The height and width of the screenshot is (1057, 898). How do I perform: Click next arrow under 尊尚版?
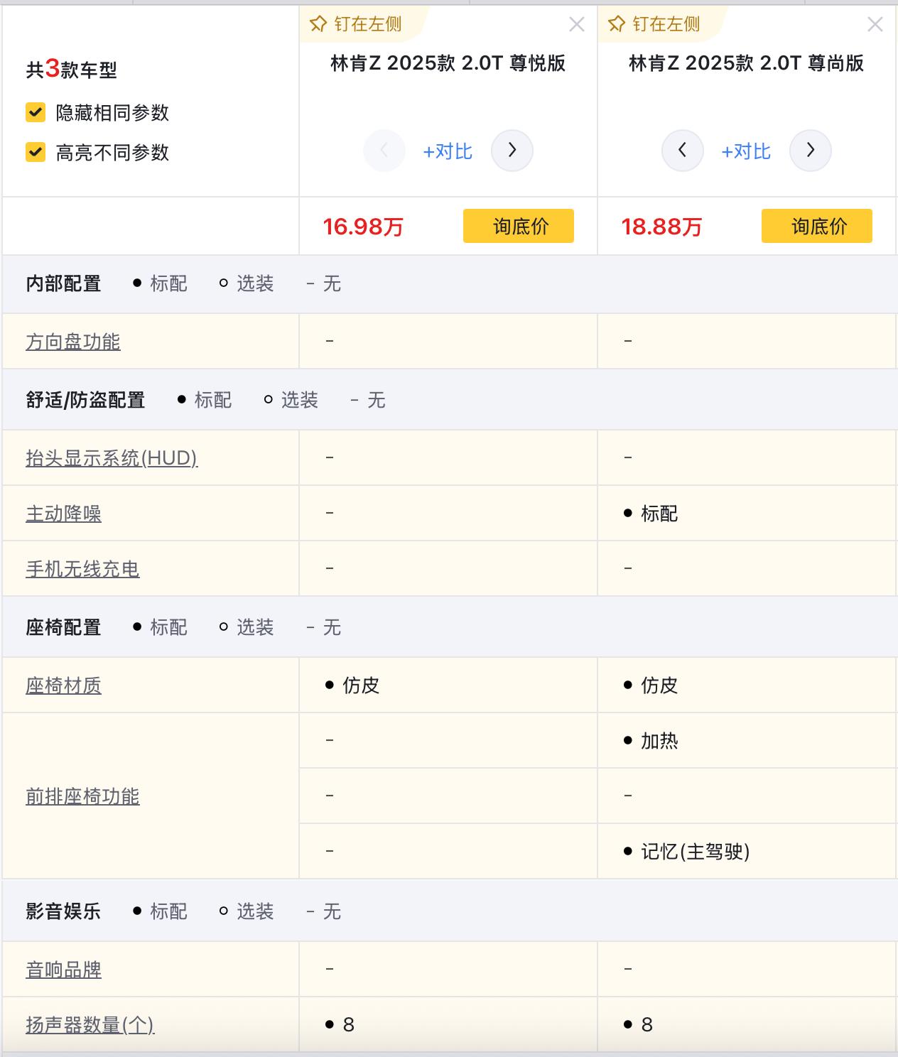tap(811, 151)
